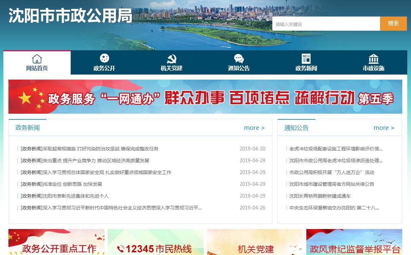Open notice 沈阳长青桥两侧新桥建成通车

click(x=320, y=196)
